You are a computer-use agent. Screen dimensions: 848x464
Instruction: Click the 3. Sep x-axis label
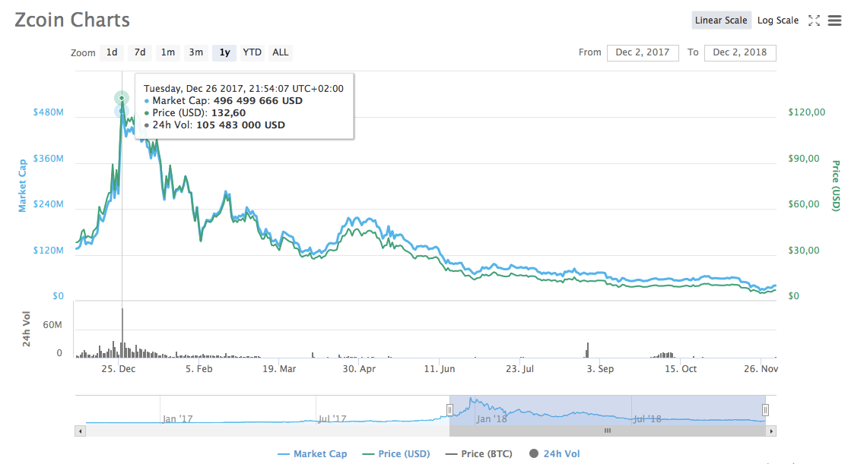point(600,369)
